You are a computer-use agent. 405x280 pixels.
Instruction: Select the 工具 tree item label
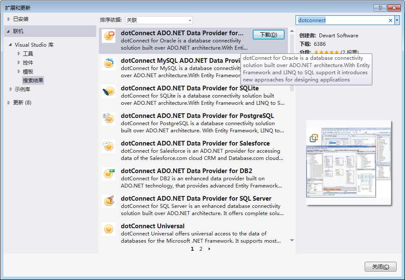(x=28, y=53)
